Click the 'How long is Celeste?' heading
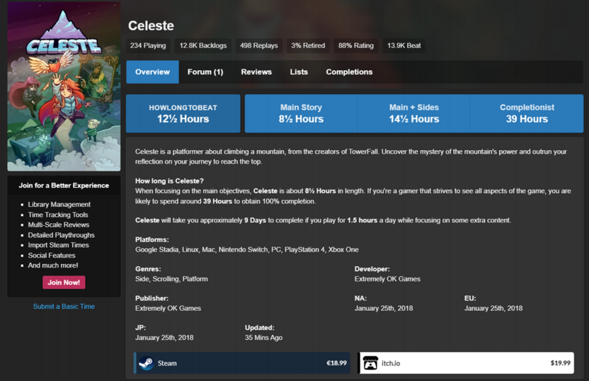The height and width of the screenshot is (381, 589). coord(169,181)
